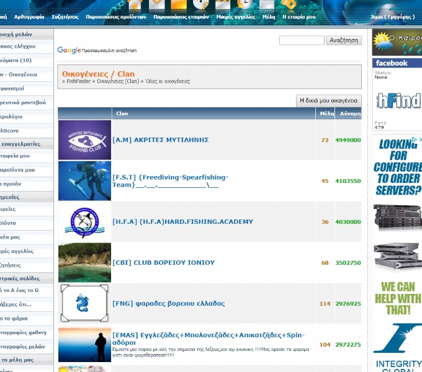Open the EMAS fisherman silhouette thumbnail
Image resolution: width=422 pixels, height=372 pixels.
(x=84, y=345)
